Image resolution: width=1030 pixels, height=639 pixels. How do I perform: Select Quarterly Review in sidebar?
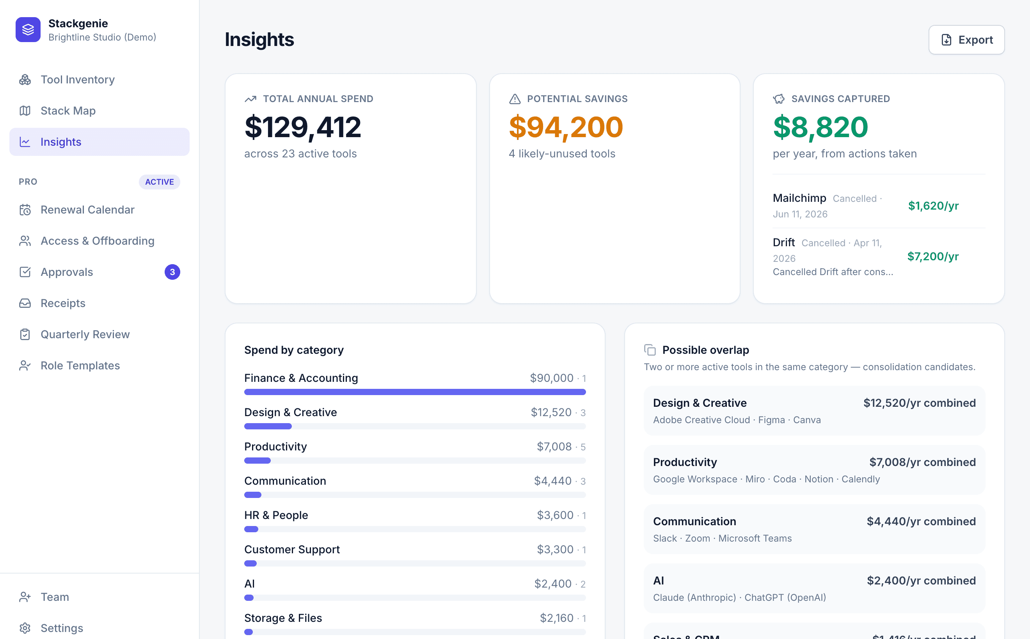pos(99,334)
